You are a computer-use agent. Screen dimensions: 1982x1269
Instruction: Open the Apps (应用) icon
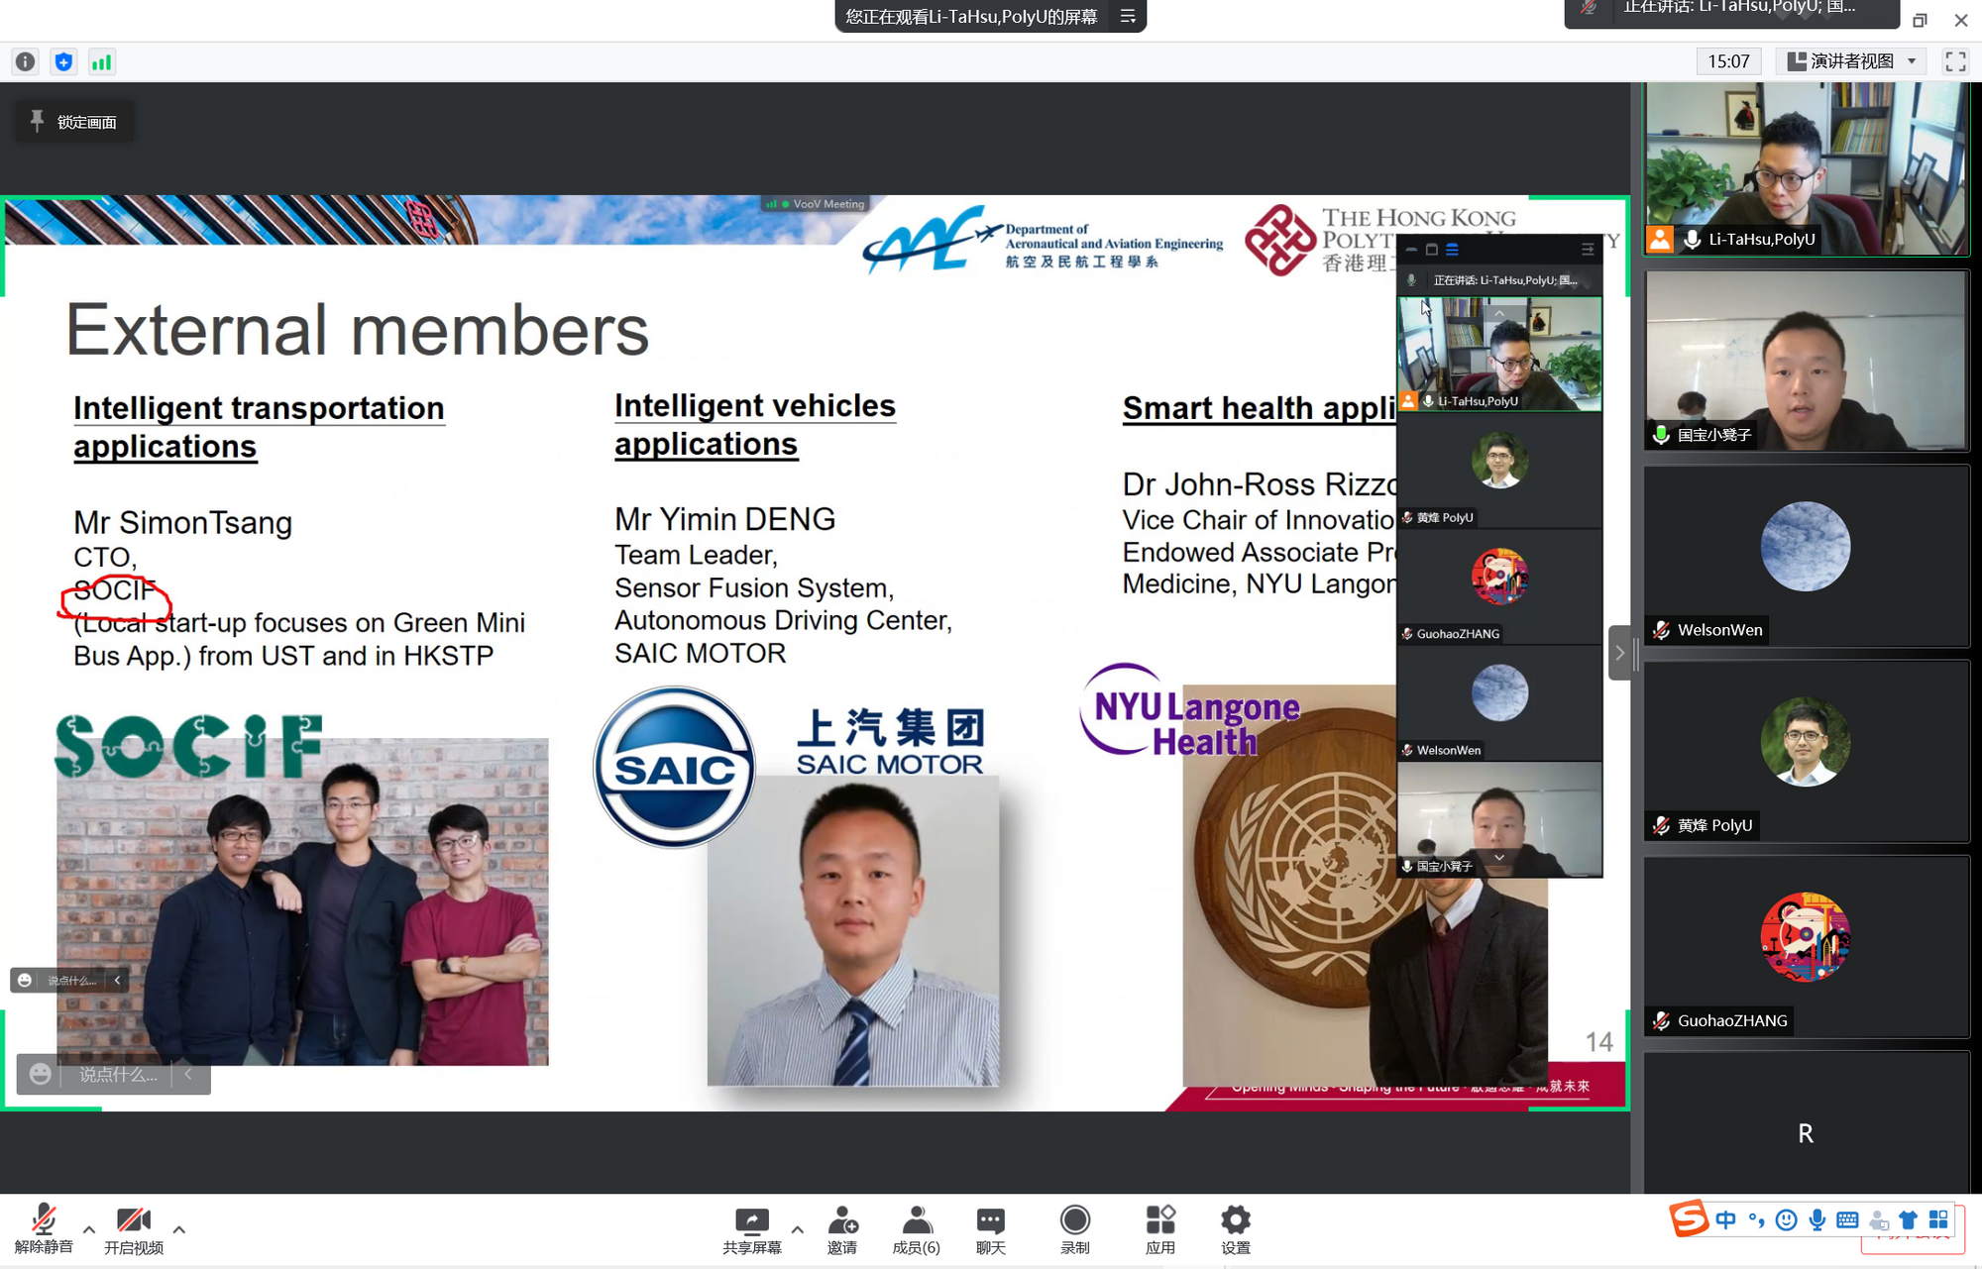[1159, 1229]
